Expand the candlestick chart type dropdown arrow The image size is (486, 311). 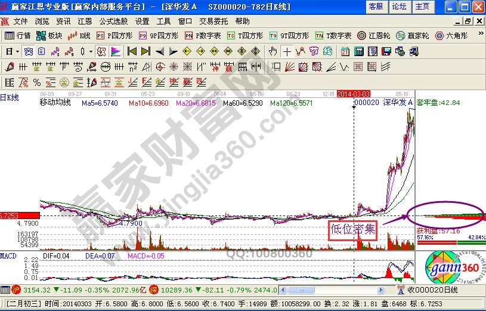tap(90, 51)
